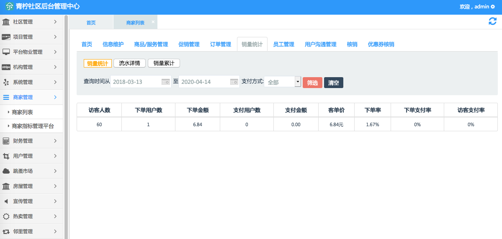Open the admin settings gear icon

[x=493, y=7]
